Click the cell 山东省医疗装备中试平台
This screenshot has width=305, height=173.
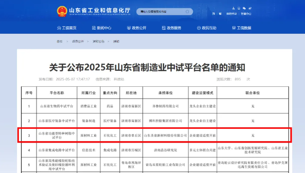click(x=57, y=121)
